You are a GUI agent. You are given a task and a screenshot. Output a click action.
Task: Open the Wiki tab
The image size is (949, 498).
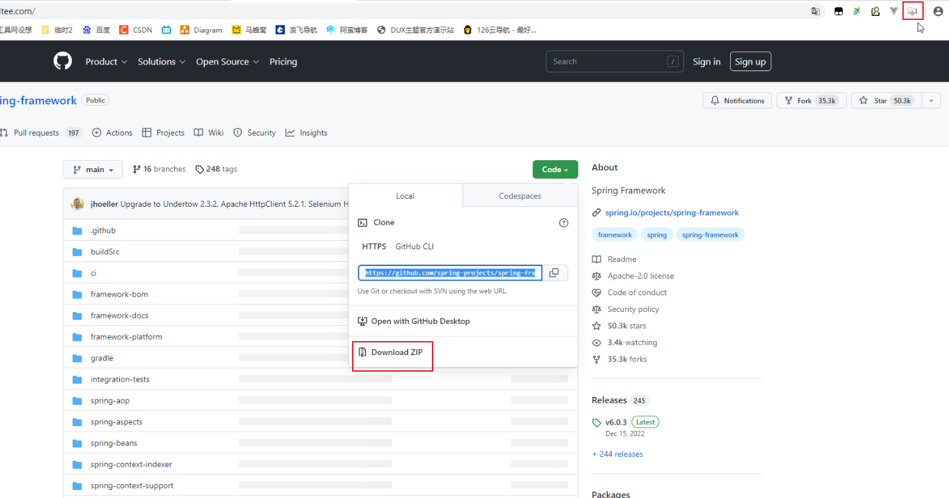click(209, 133)
